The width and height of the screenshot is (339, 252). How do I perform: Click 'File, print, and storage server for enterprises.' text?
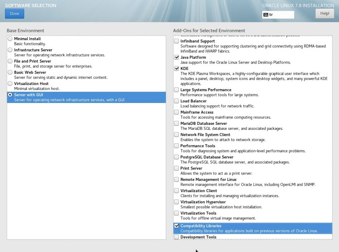53,66
